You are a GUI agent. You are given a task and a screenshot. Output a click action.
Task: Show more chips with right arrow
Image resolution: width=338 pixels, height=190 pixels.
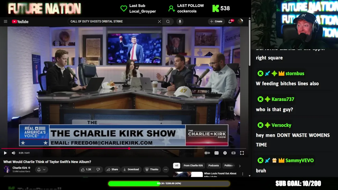click(x=240, y=166)
